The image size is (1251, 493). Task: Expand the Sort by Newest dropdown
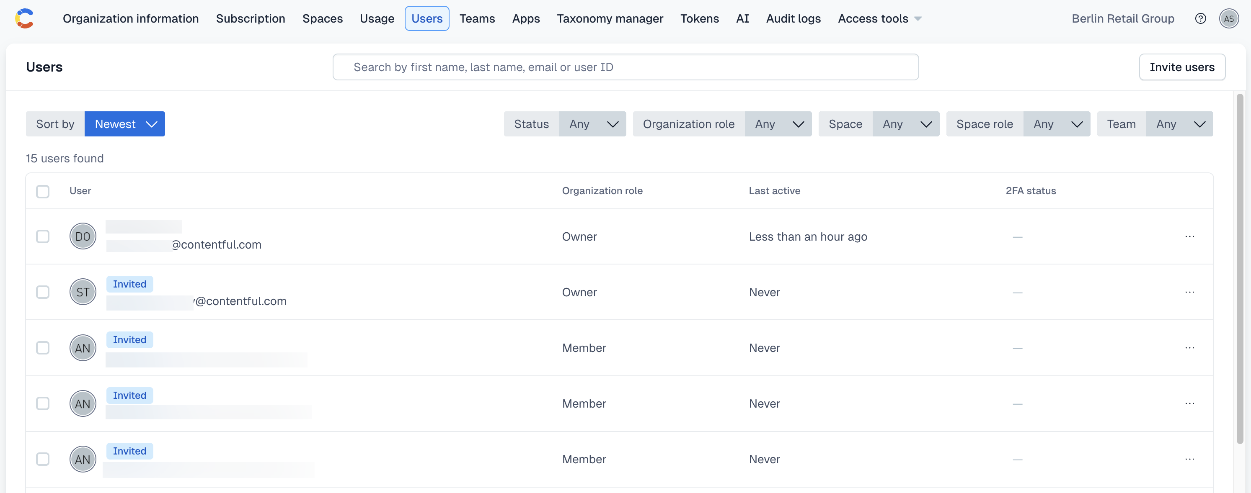(x=125, y=124)
